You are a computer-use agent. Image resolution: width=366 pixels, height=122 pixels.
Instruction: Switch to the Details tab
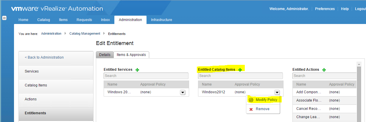(x=105, y=55)
